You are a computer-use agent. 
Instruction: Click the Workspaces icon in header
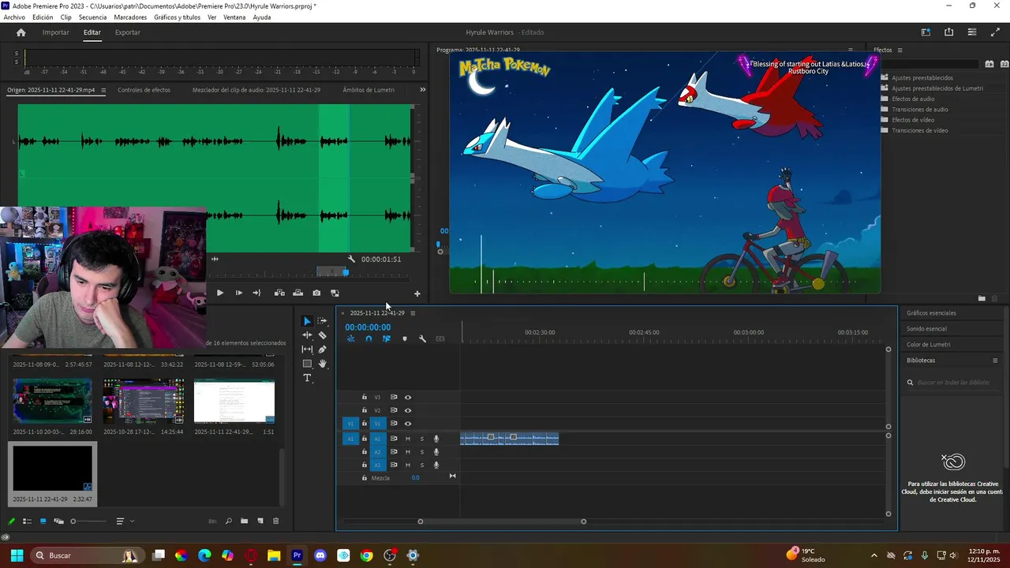point(926,32)
